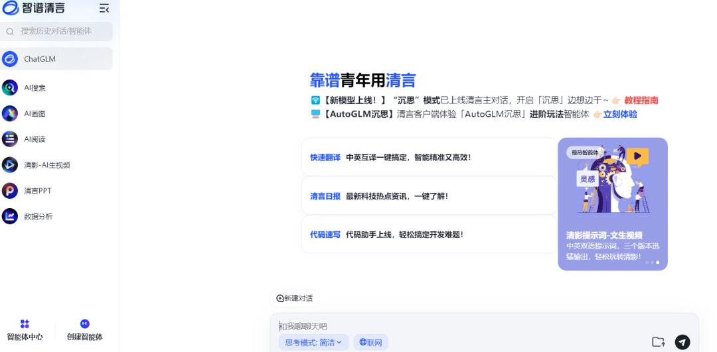Switch to the second carousel dot
Viewport: 717px width, 352px height.
(x=653, y=263)
